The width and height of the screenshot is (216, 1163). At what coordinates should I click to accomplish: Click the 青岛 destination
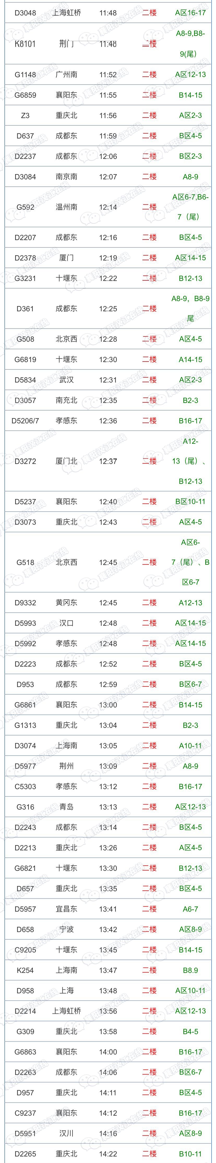[x=67, y=807]
